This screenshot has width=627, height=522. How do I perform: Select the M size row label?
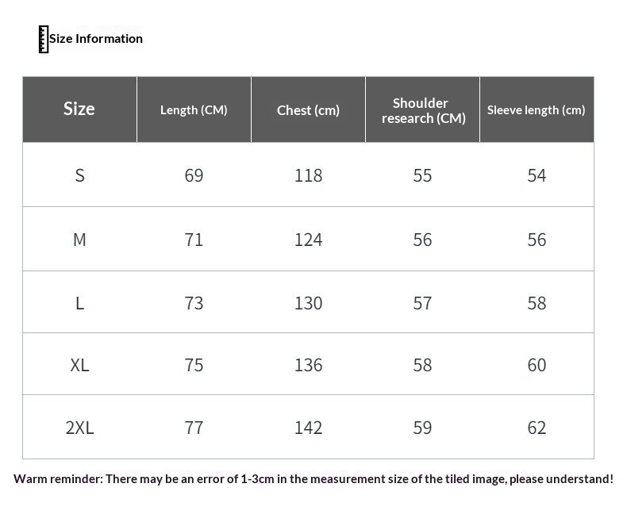point(79,240)
